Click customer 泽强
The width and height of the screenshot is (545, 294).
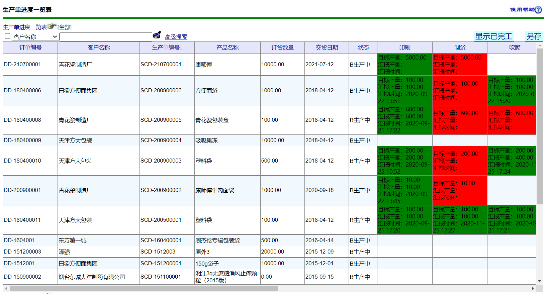tap(64, 252)
